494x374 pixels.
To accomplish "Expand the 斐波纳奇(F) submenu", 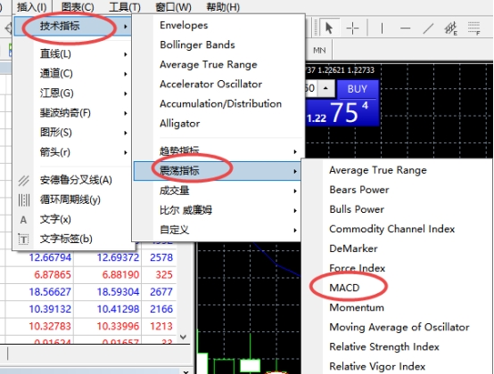I will [x=72, y=113].
